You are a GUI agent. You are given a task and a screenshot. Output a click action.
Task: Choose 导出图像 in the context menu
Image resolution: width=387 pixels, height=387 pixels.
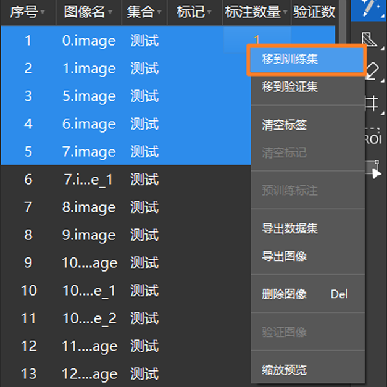pos(307,256)
